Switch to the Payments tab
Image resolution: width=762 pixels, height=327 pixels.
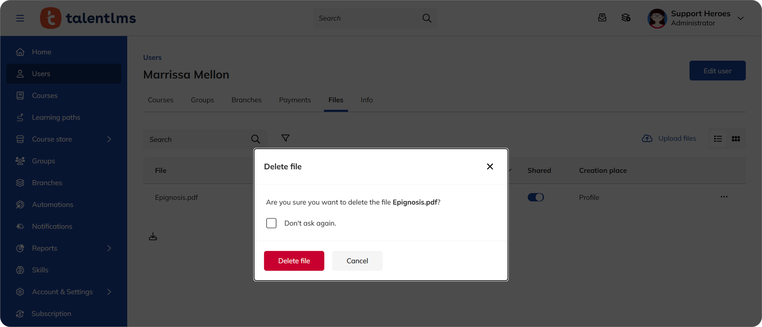pos(295,100)
